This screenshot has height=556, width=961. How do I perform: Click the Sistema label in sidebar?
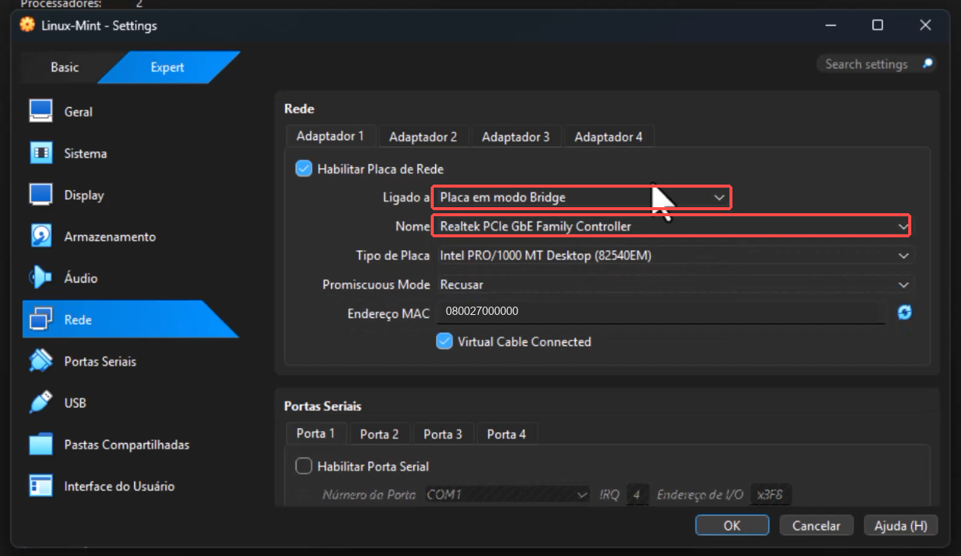click(85, 153)
